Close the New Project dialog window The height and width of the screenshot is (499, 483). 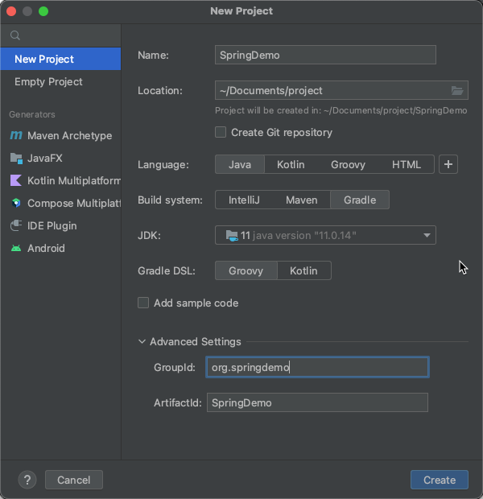pyautogui.click(x=11, y=11)
